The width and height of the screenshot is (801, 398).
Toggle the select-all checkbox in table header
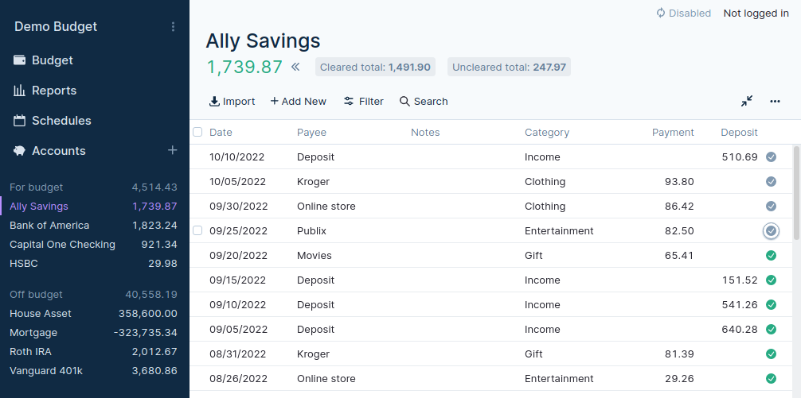pyautogui.click(x=197, y=132)
